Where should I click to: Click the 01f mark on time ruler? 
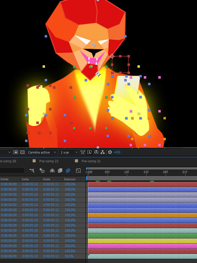[185, 172]
